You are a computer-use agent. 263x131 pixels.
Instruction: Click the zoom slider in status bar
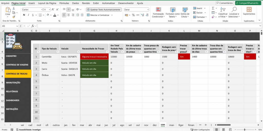click(245, 129)
